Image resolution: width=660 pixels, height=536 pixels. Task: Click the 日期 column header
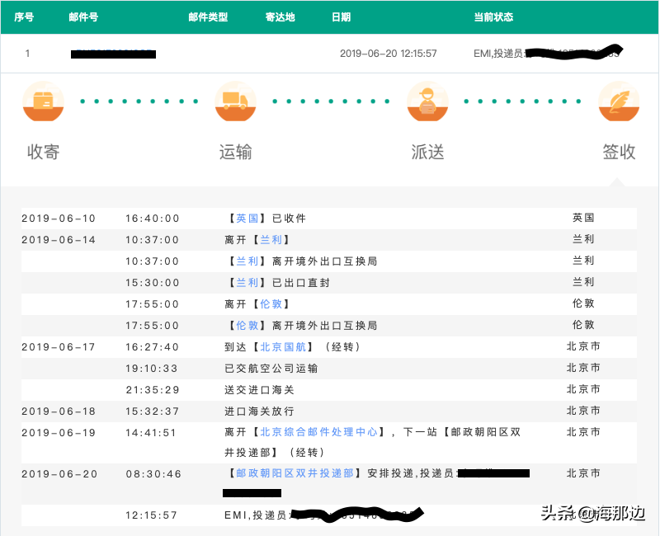(x=341, y=16)
